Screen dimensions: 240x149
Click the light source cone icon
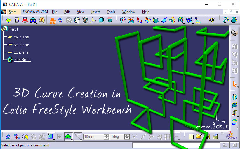(197, 20)
